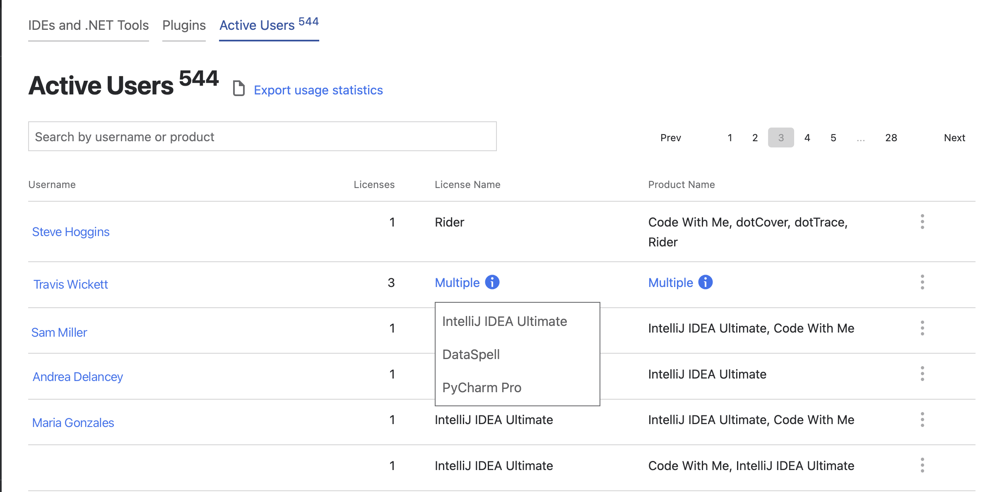Click the Prev pagination button
The width and height of the screenshot is (1002, 492).
[x=670, y=138]
